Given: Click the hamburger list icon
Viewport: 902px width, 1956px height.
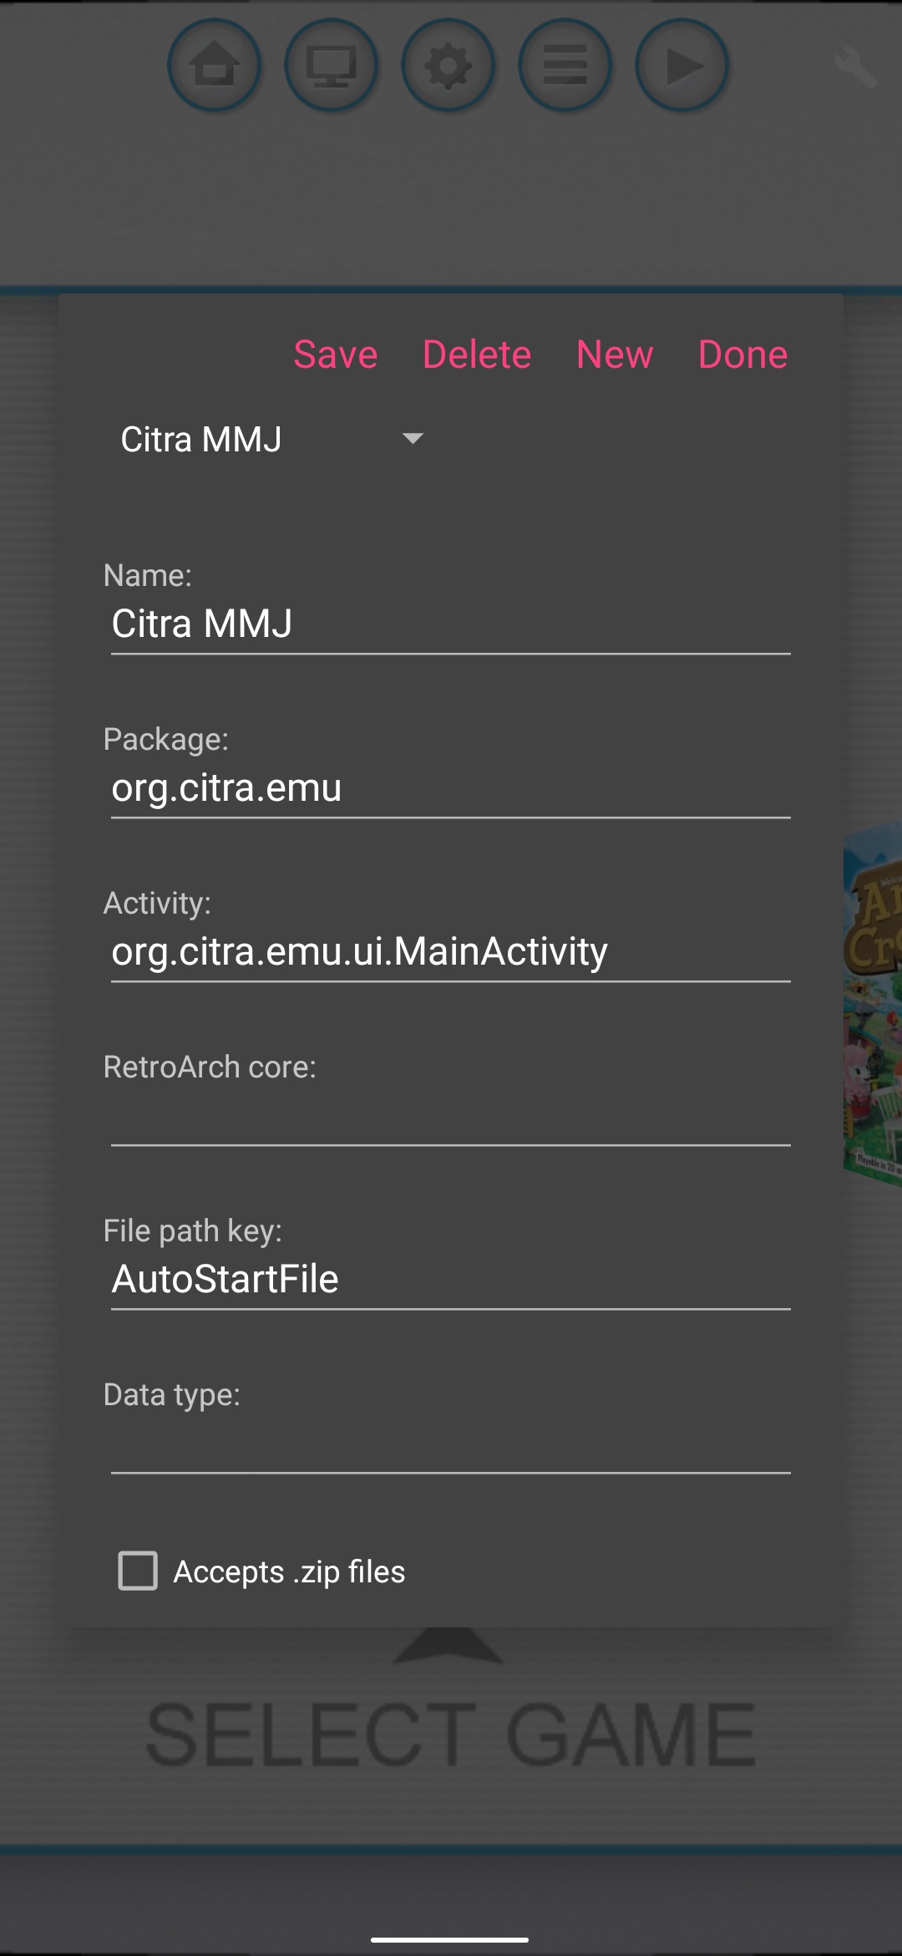Looking at the screenshot, I should [565, 66].
